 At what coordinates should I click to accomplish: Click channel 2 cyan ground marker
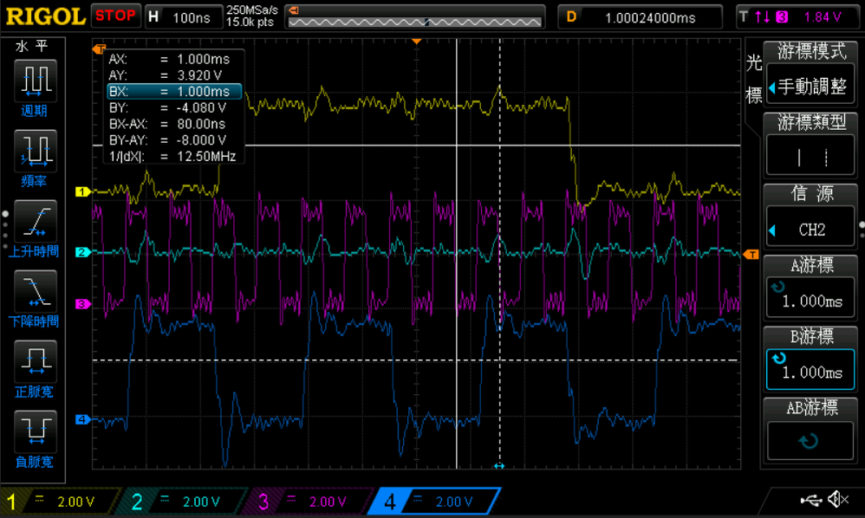82,252
